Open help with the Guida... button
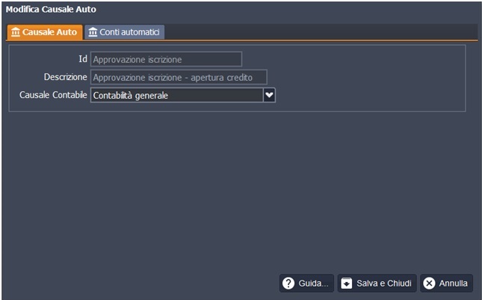Screen dimensions: 482x300 click(306, 284)
